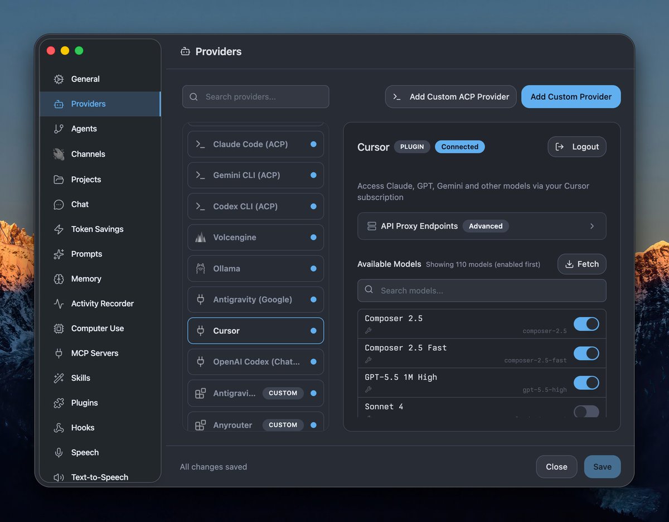Screen dimensions: 669x522
Task: Switch to the MCP Servers section
Action: pyautogui.click(x=100, y=353)
